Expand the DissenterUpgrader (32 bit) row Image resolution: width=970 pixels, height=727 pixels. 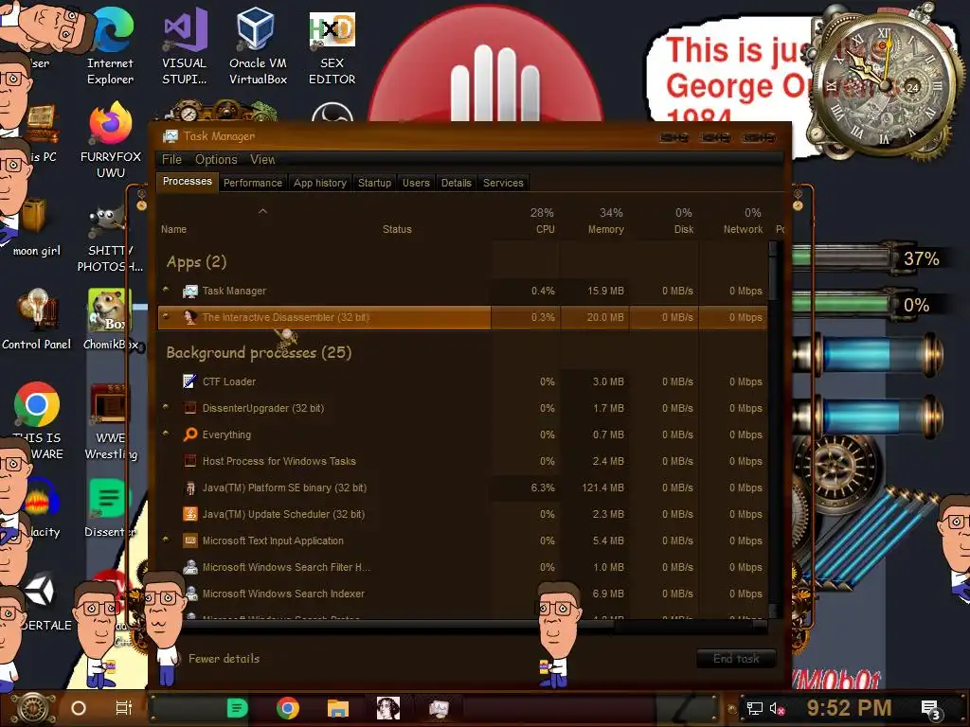(x=166, y=407)
